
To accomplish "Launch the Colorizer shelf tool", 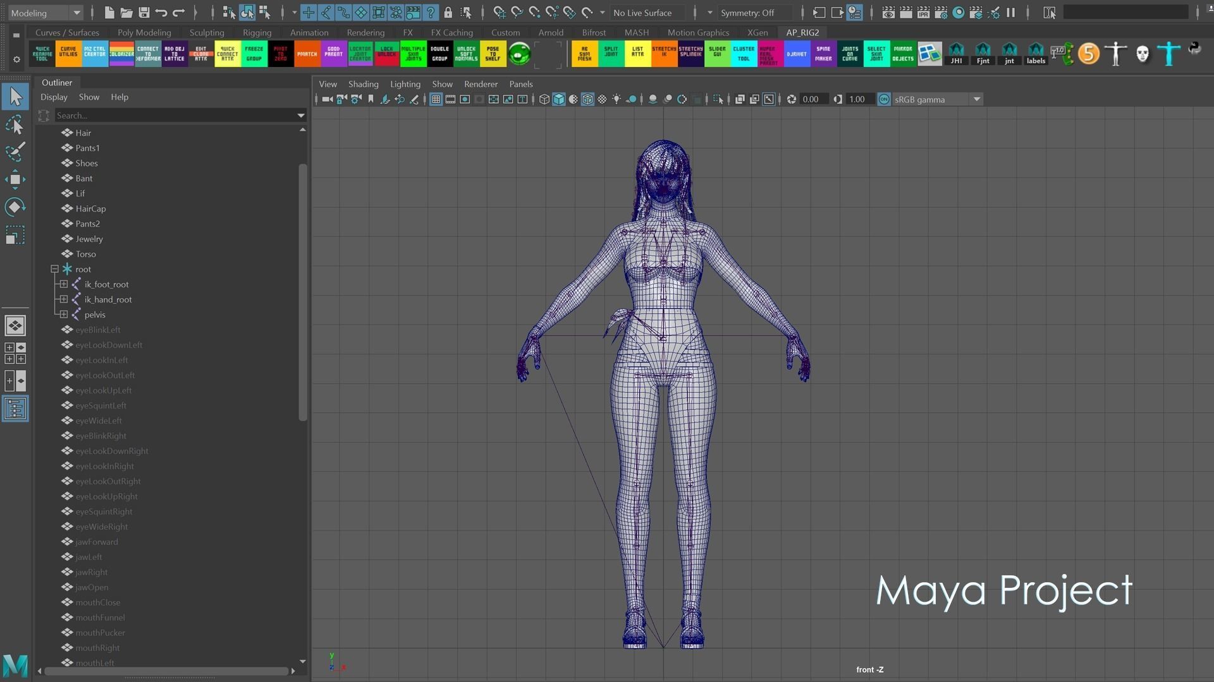I will click(x=121, y=54).
